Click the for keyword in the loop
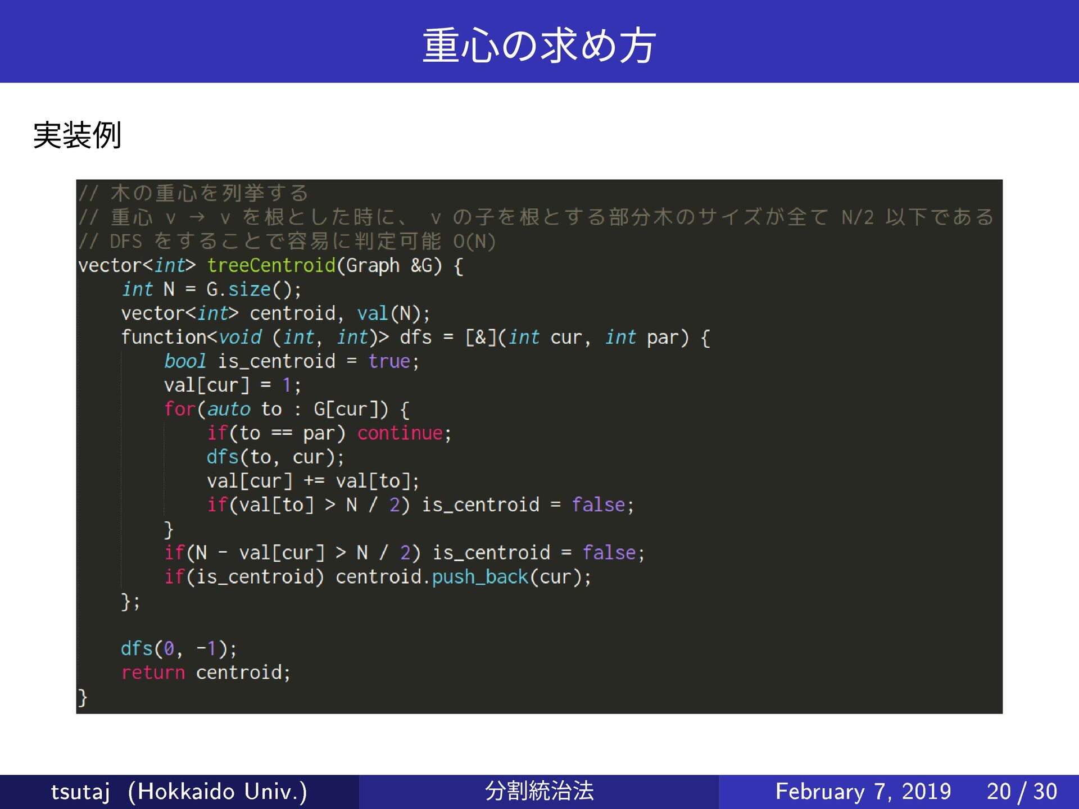The height and width of the screenshot is (809, 1079). (x=179, y=409)
